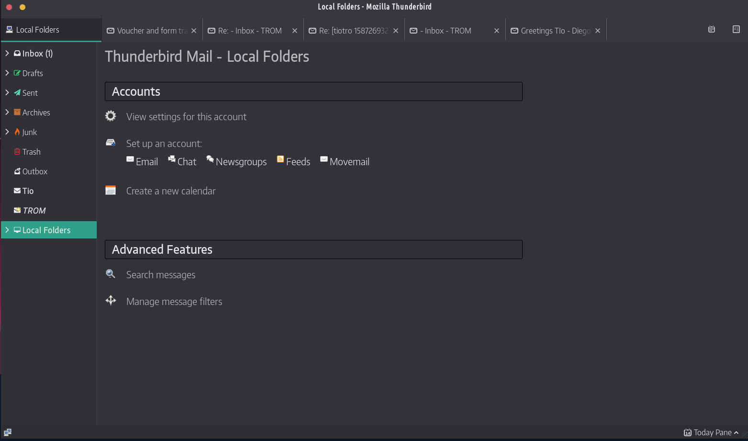Open View settings for this account
This screenshot has width=748, height=441.
pos(186,117)
